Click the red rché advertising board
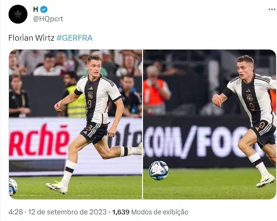This screenshot has width=277, height=221. 39,140
